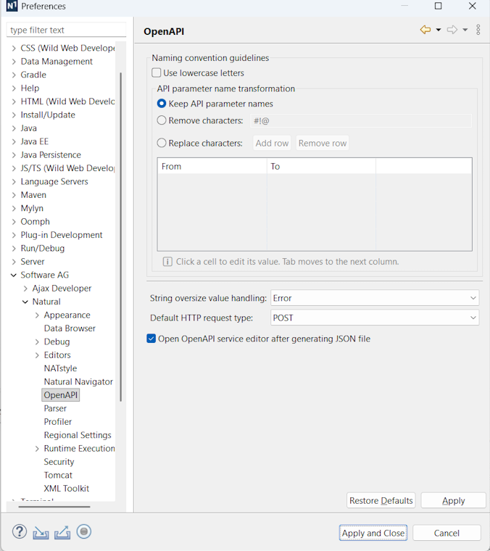Click the tree vertical scrollbar

click(121, 237)
